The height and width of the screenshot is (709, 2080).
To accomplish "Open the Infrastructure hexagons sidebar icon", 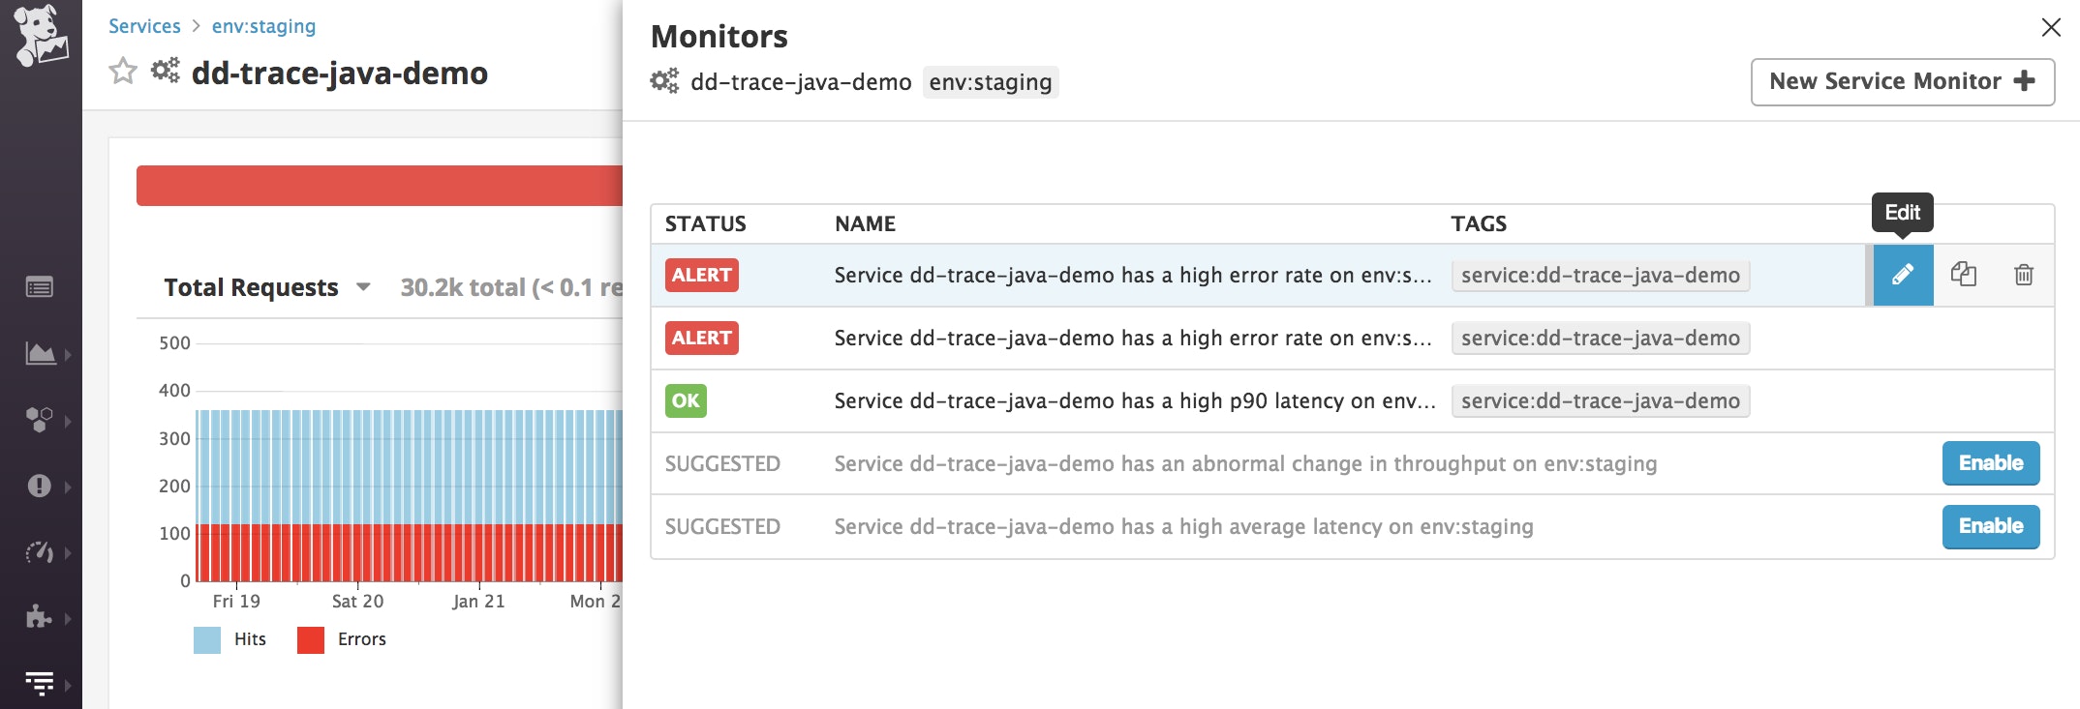I will [40, 420].
